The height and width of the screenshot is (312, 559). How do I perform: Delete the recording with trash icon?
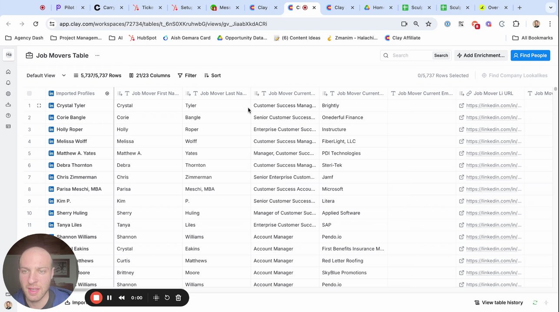pos(178,298)
